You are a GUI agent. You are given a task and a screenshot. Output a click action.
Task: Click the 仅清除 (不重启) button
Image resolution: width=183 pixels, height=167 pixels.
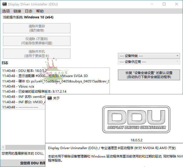(x=37, y=41)
